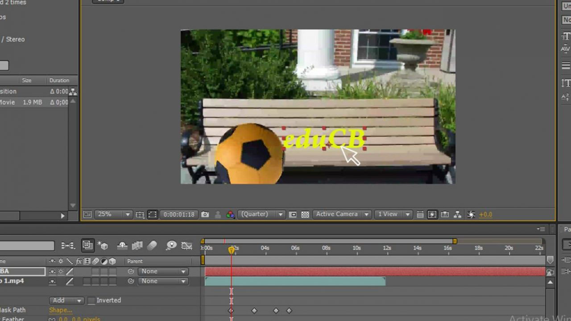
Task: Open the 25% magnification dropdown
Action: pos(113,214)
